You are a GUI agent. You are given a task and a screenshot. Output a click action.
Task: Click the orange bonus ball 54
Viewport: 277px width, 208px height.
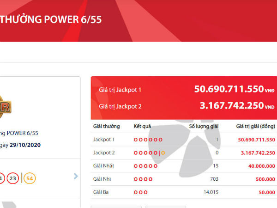click(x=30, y=178)
